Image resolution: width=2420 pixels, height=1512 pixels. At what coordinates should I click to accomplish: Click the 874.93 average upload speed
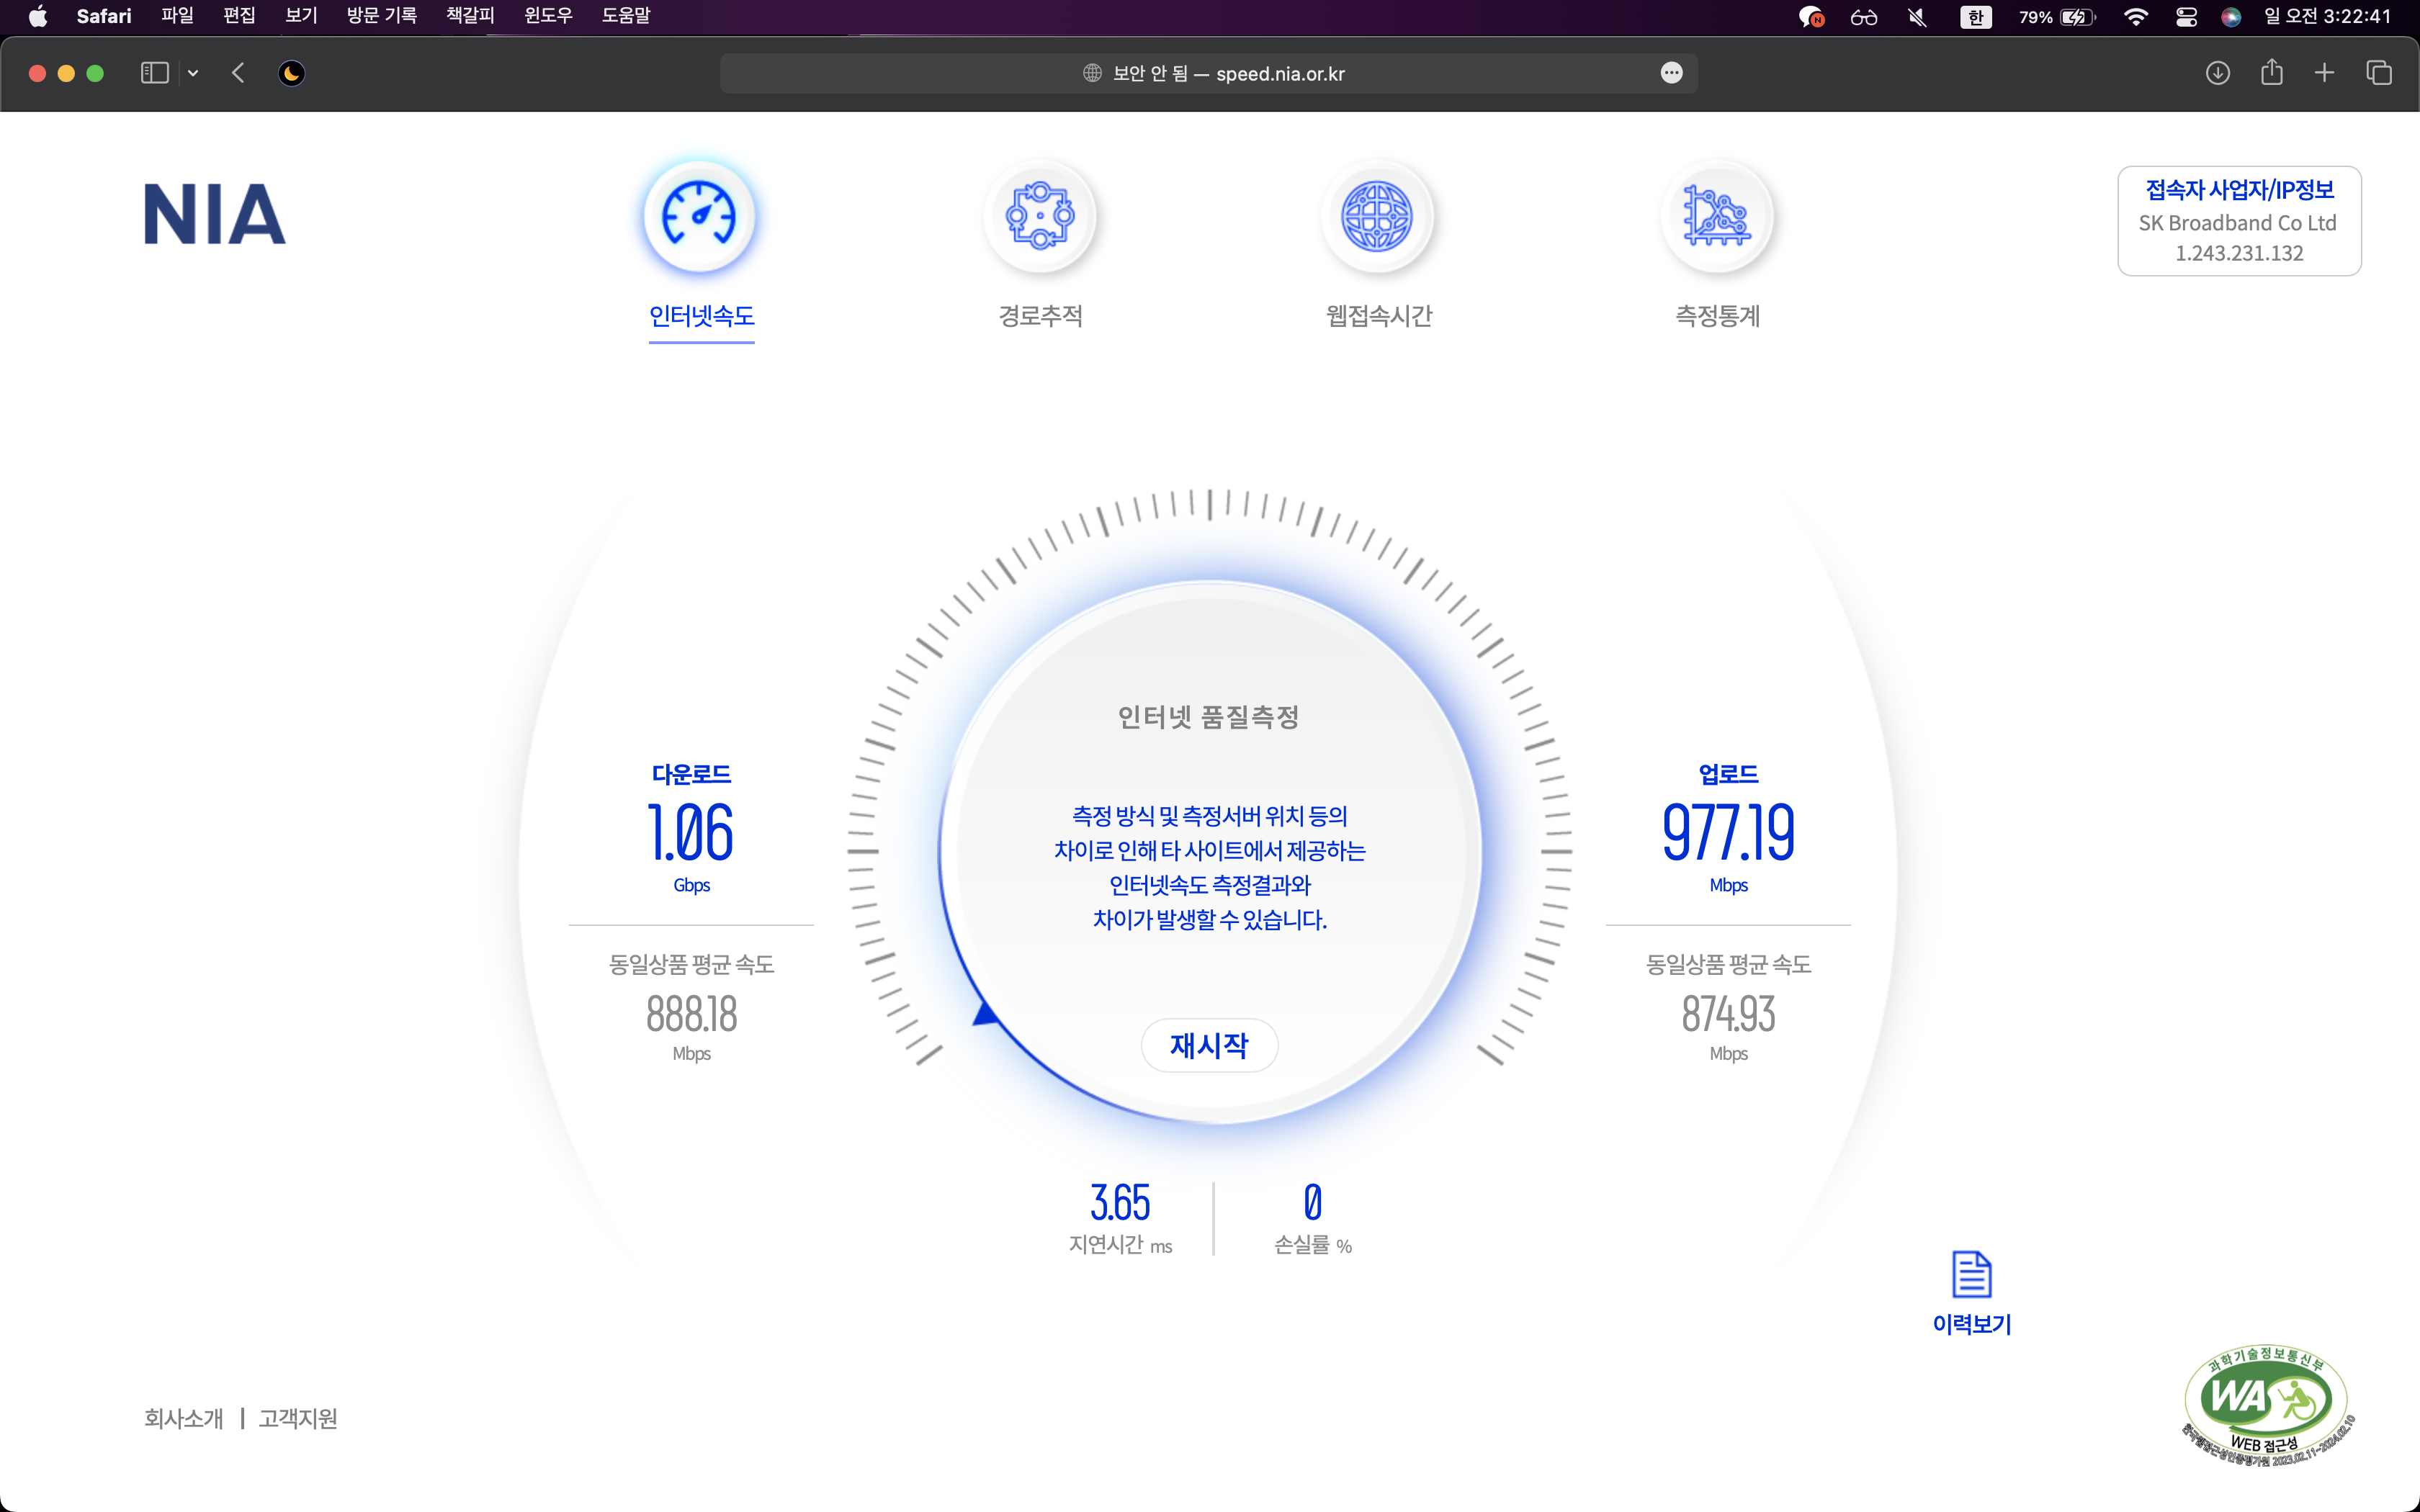click(x=1728, y=1014)
